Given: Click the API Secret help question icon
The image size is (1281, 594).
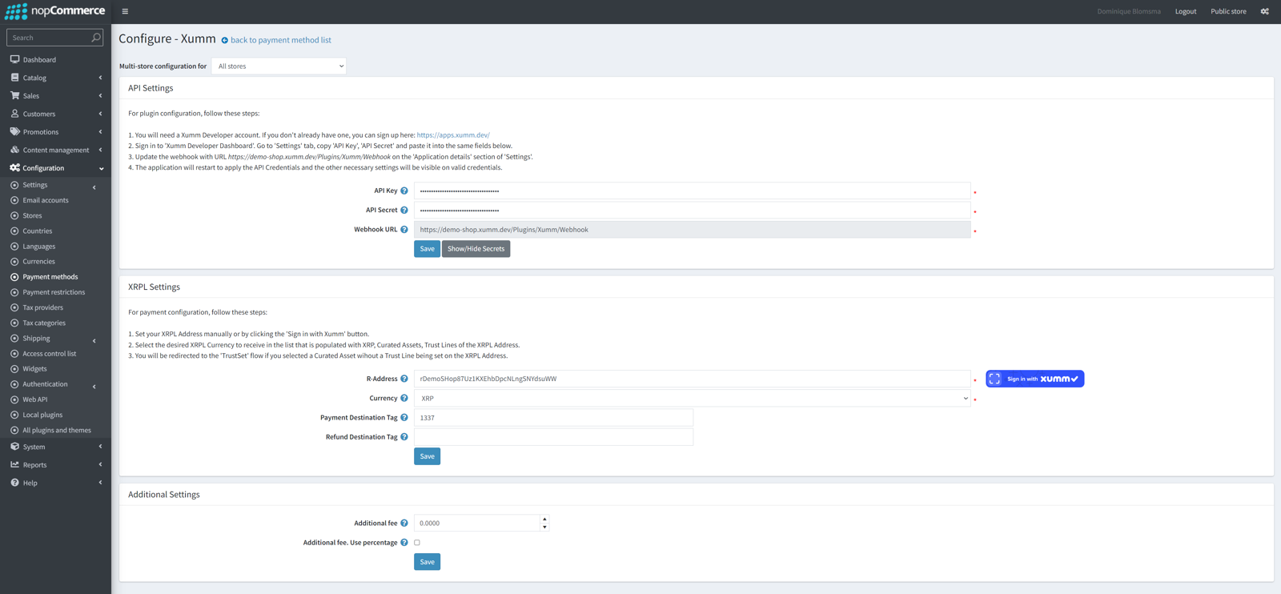Looking at the screenshot, I should (404, 210).
